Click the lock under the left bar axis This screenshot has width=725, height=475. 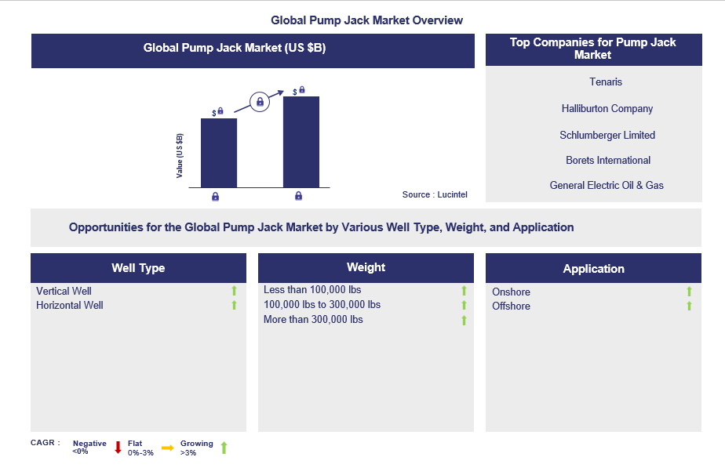(214, 197)
